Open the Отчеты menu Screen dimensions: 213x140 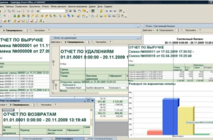click(x=45, y=6)
